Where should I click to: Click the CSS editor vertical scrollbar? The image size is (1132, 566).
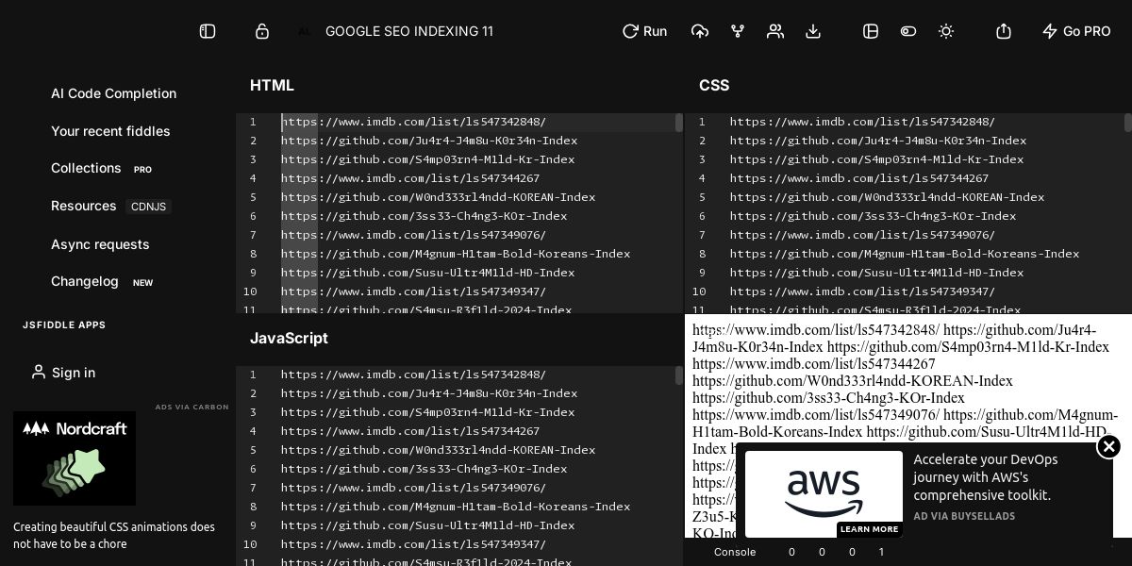click(1128, 123)
